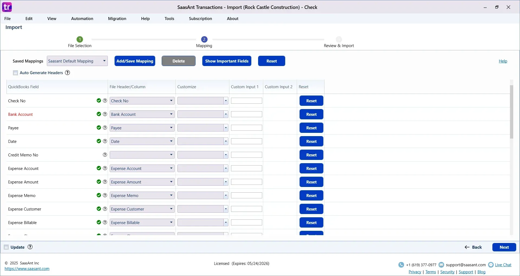The height and width of the screenshot is (276, 520).
Task: Click green mapped checkmark for Bank Account
Action: [x=99, y=114]
